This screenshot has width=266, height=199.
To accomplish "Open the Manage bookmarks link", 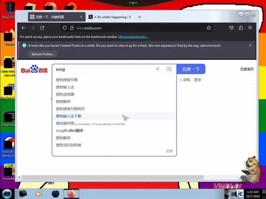I will point(133,37).
